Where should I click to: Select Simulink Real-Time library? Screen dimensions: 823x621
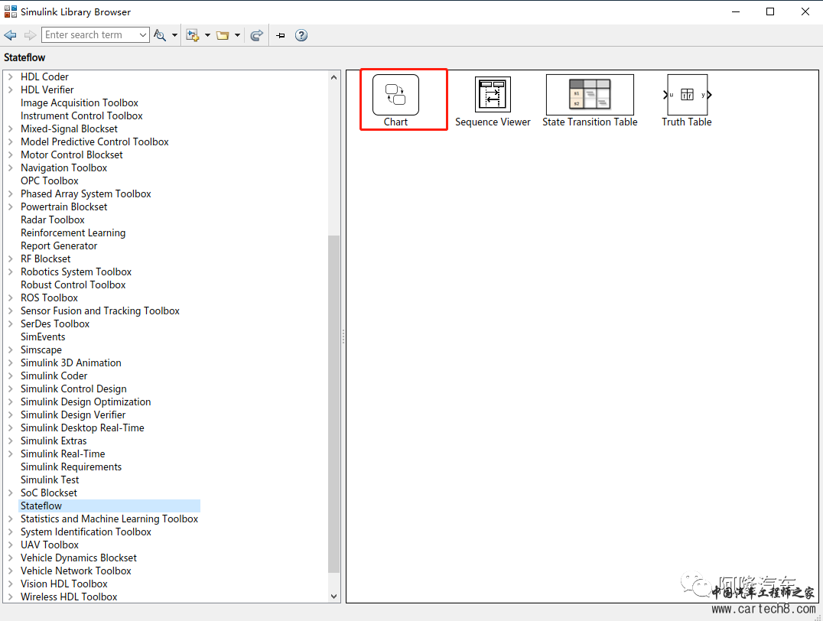pyautogui.click(x=63, y=454)
